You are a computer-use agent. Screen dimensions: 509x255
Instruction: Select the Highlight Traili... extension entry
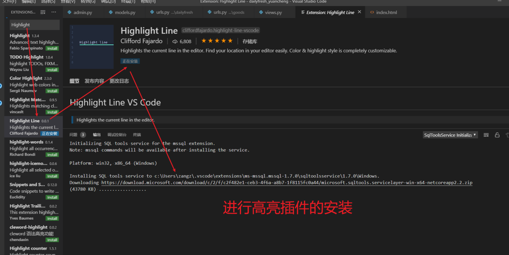34,212
